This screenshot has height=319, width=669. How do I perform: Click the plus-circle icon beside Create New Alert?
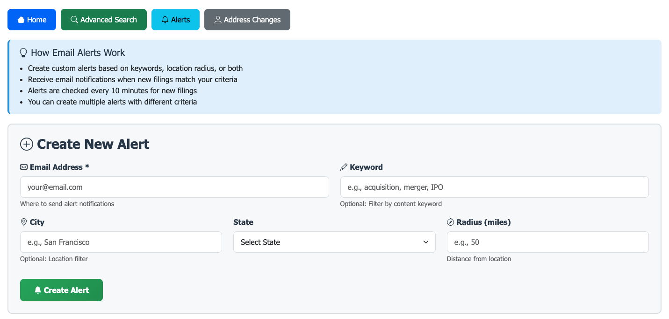[x=27, y=144]
